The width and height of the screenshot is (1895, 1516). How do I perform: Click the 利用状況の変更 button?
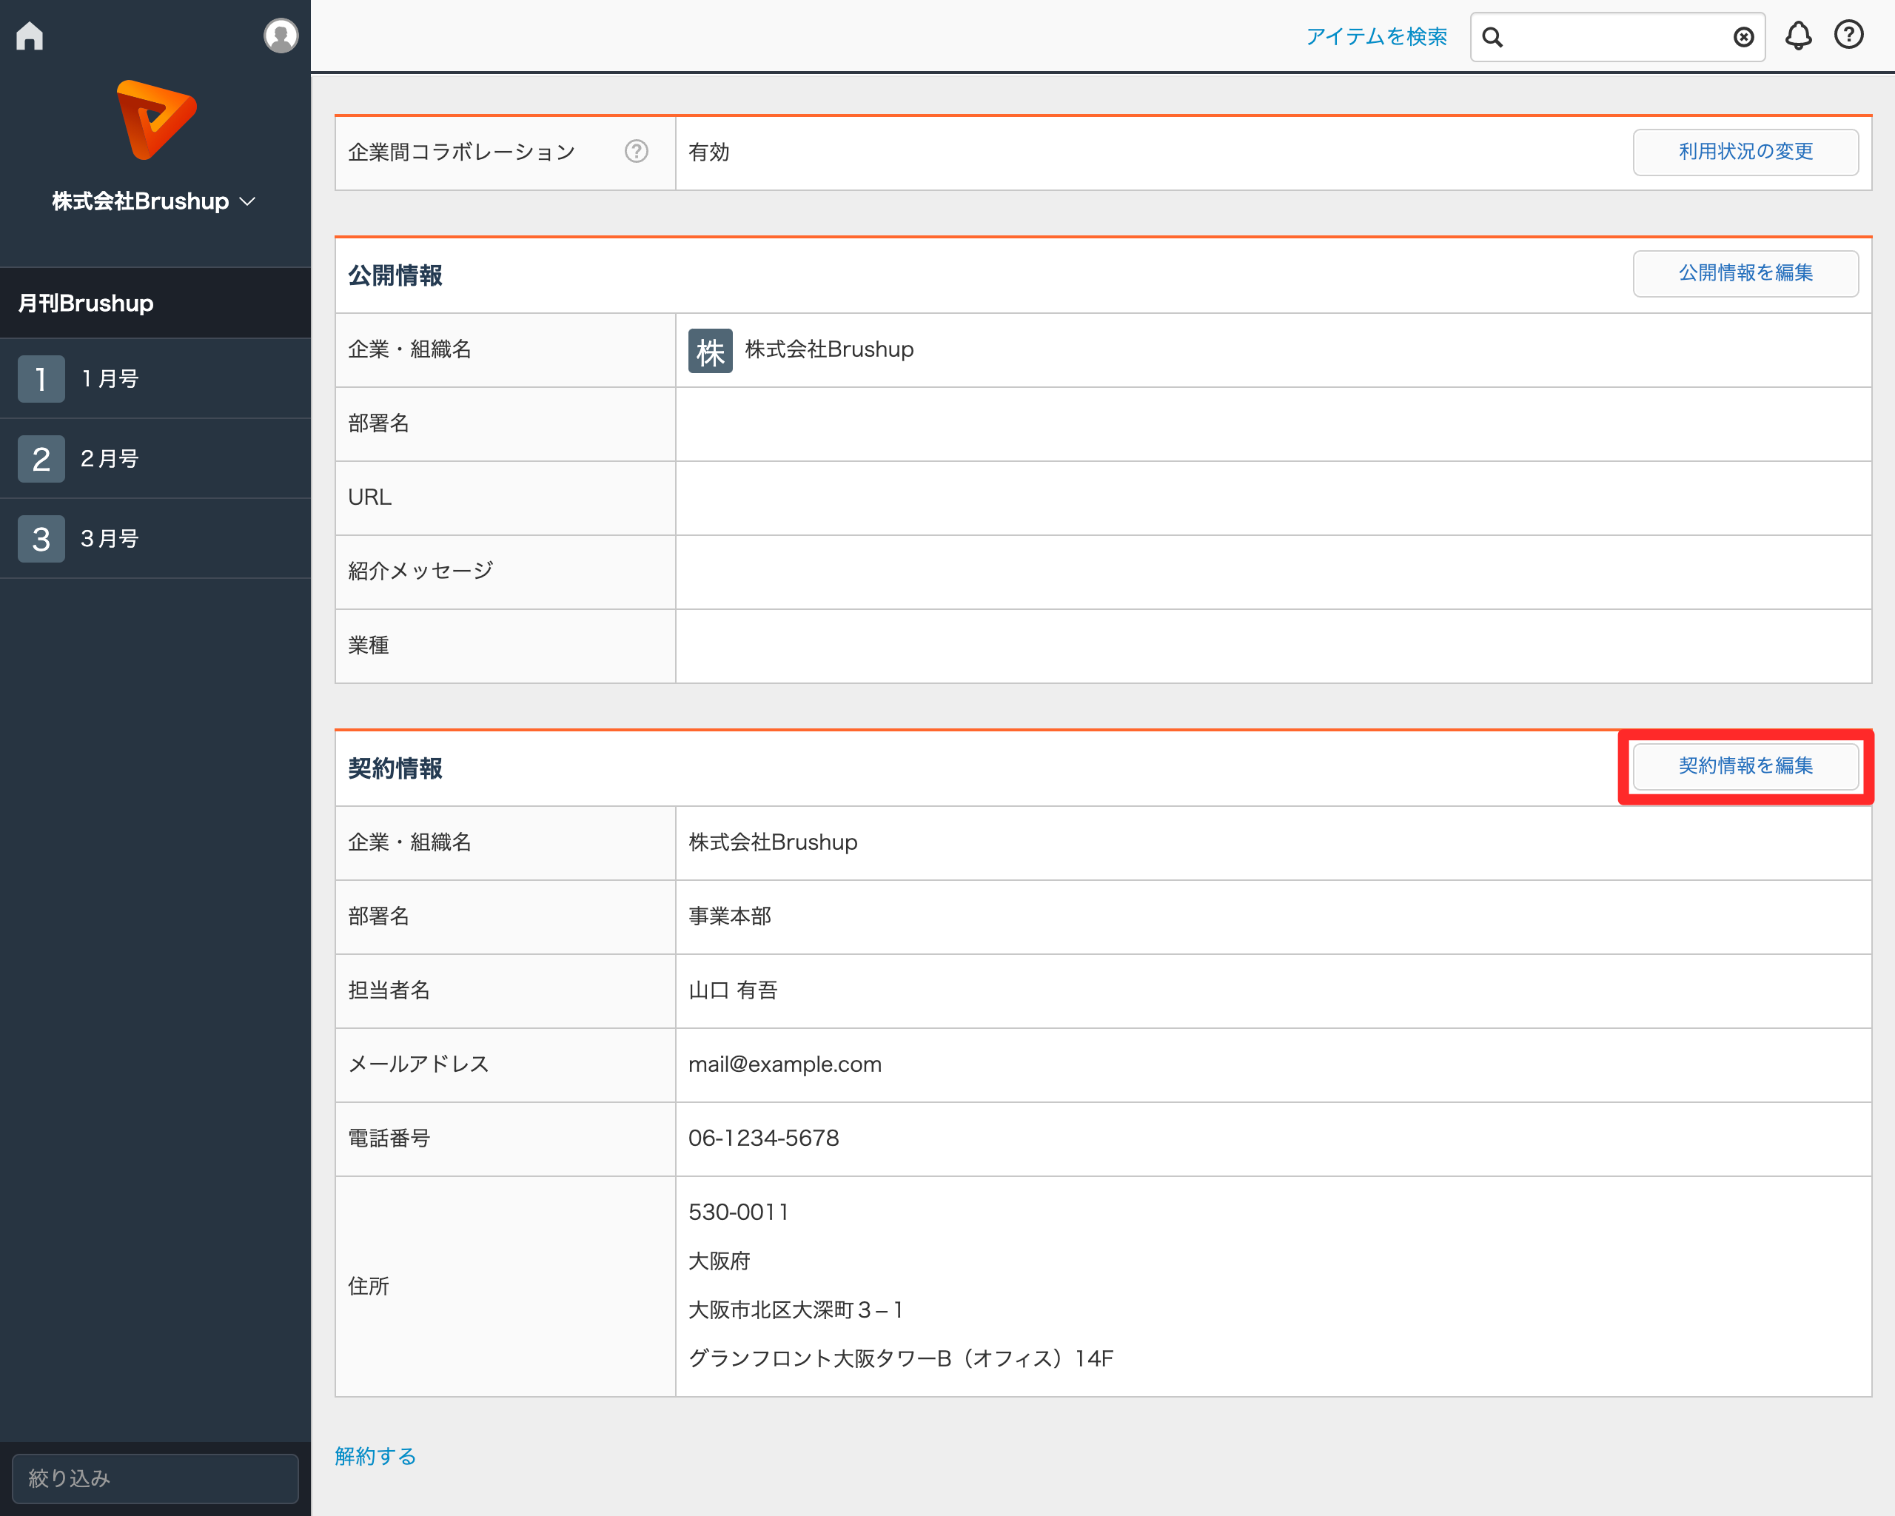coord(1745,152)
